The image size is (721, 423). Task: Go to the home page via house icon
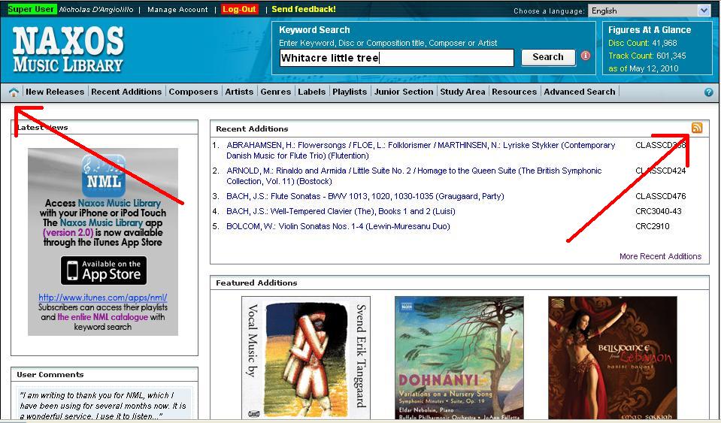(x=14, y=92)
